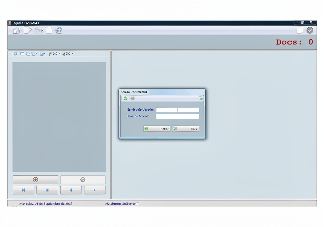Click the next page right arrow button

coord(95,190)
